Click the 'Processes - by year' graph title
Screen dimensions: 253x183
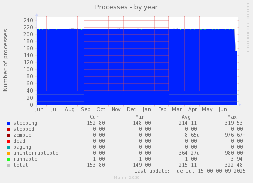[x=126, y=7]
